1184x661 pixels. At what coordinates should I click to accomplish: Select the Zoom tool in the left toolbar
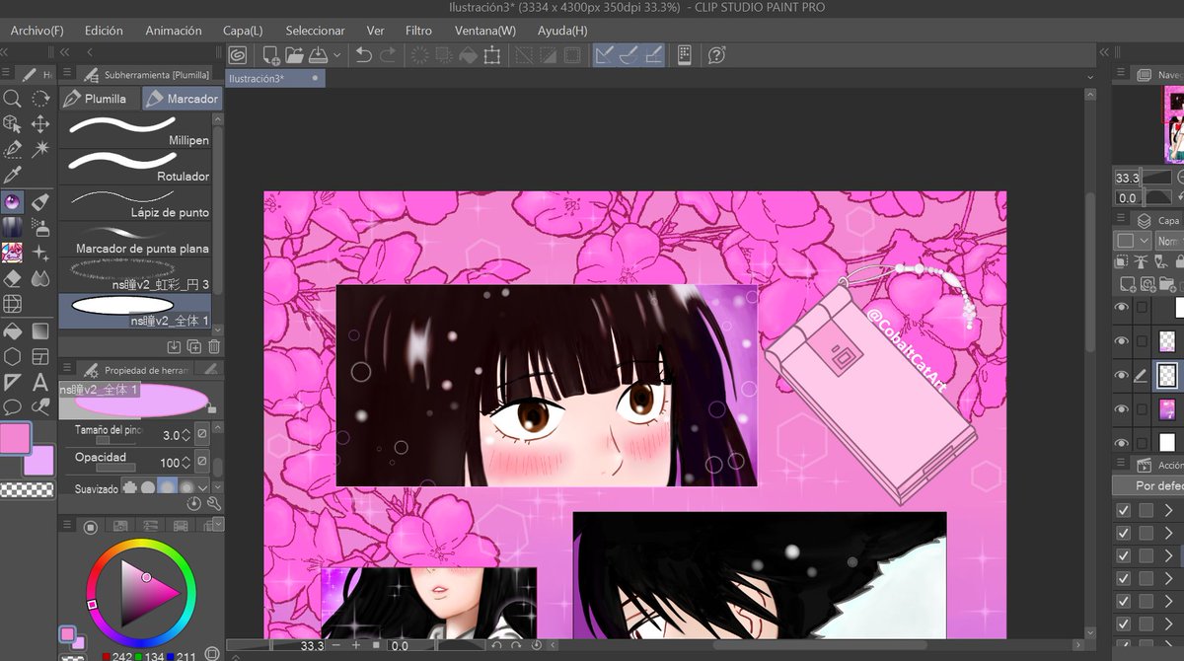pyautogui.click(x=13, y=100)
